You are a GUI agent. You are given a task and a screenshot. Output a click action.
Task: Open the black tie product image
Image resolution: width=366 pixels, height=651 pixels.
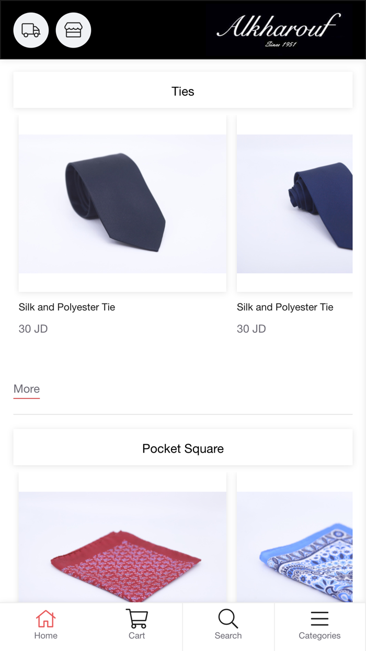click(122, 204)
